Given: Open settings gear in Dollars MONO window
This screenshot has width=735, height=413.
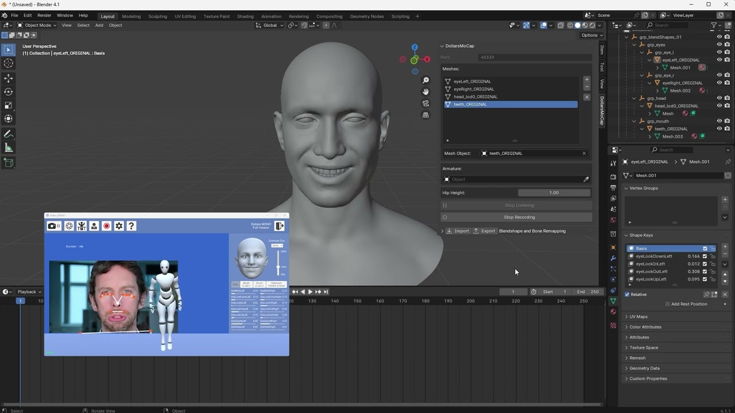Looking at the screenshot, I should (x=119, y=226).
